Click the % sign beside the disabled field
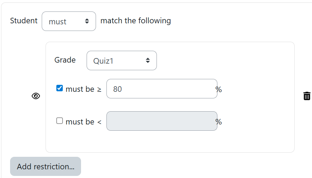The image size is (312, 178). [x=219, y=122]
